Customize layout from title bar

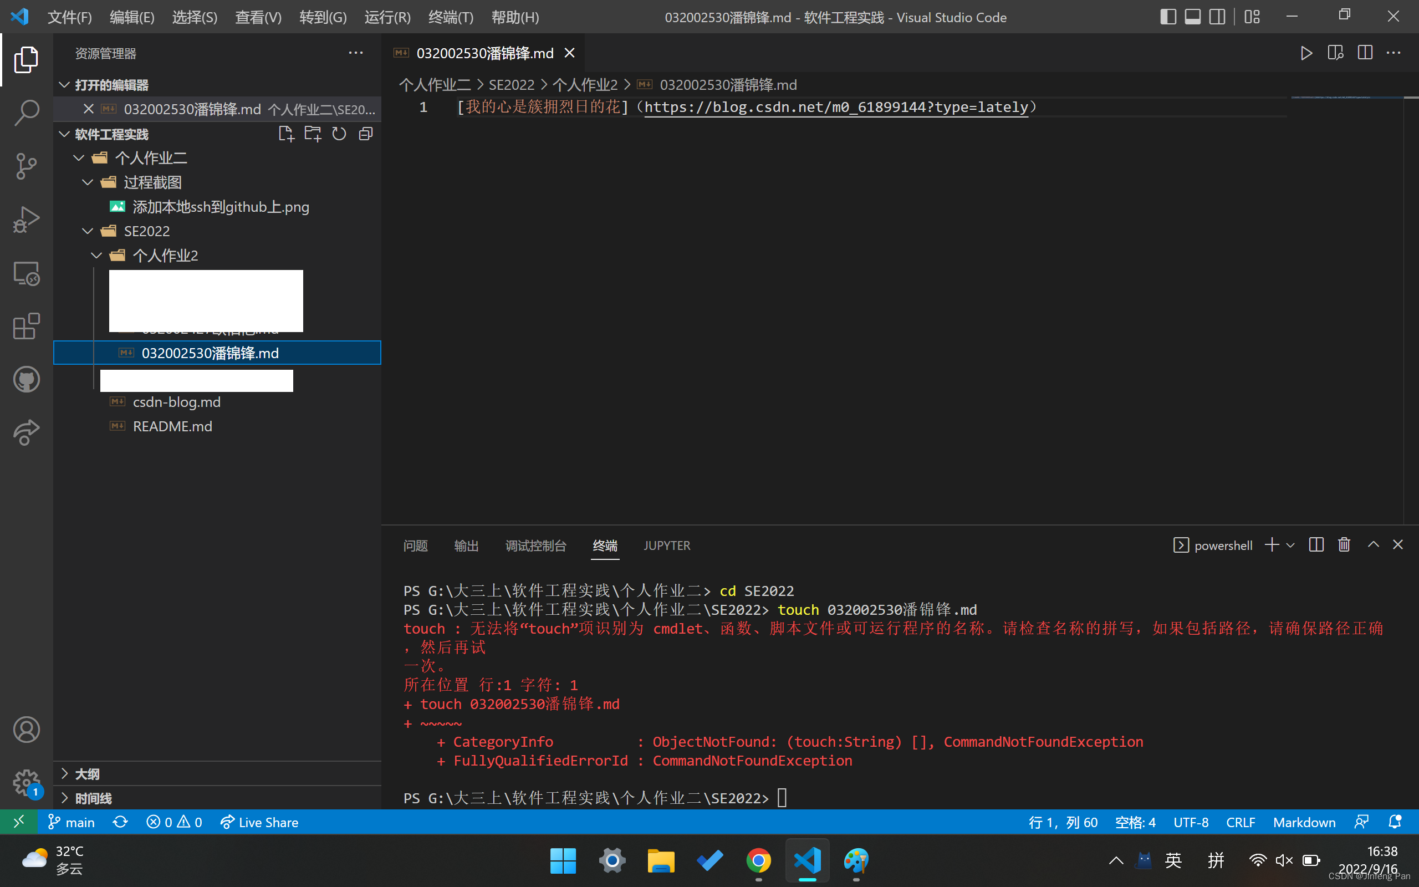point(1252,17)
